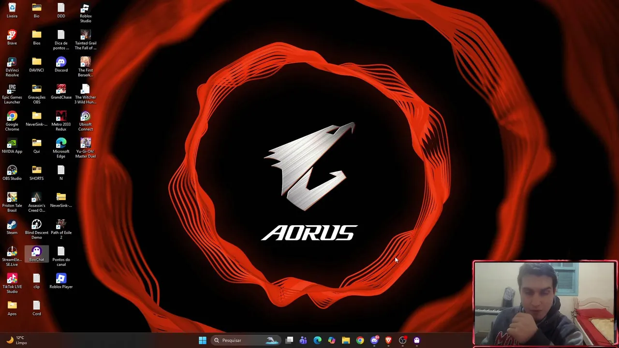Click the DDD text file
The width and height of the screenshot is (619, 348).
(61, 11)
